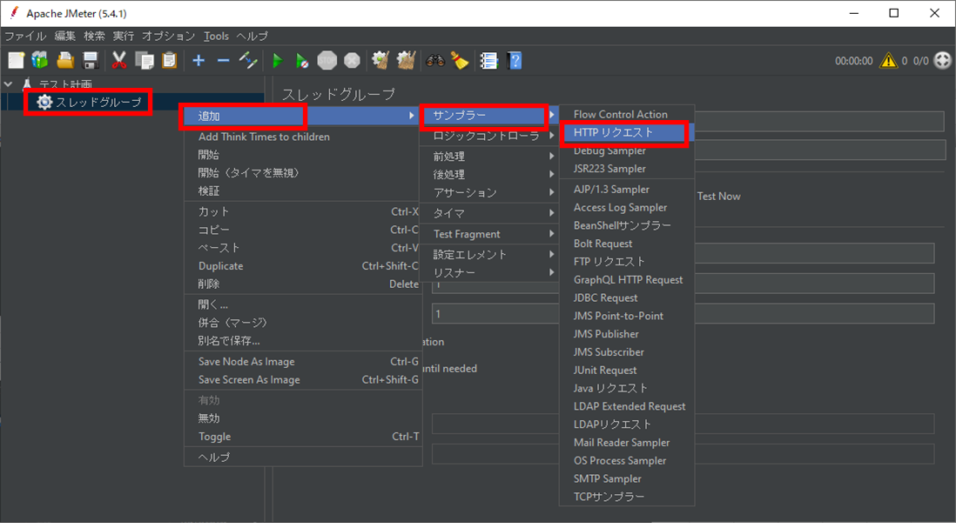
Task: Click the scissors Cut icon
Action: 119,60
